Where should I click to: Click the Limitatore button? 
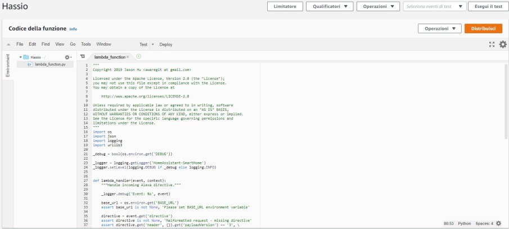(285, 7)
